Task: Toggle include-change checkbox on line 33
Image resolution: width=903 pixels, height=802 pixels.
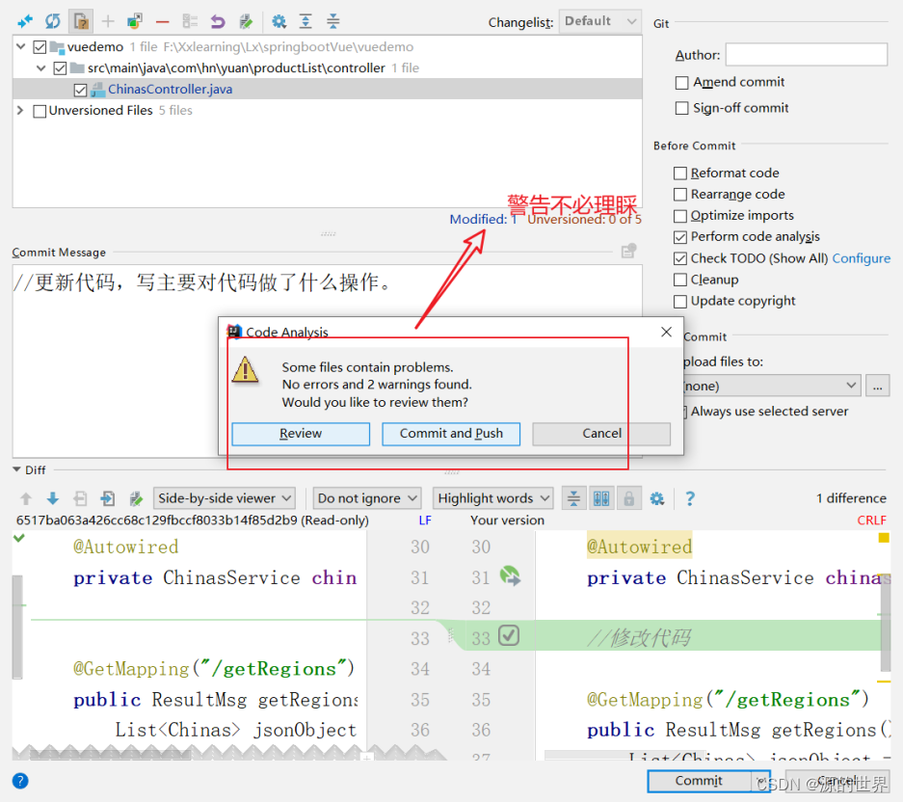Action: click(509, 635)
